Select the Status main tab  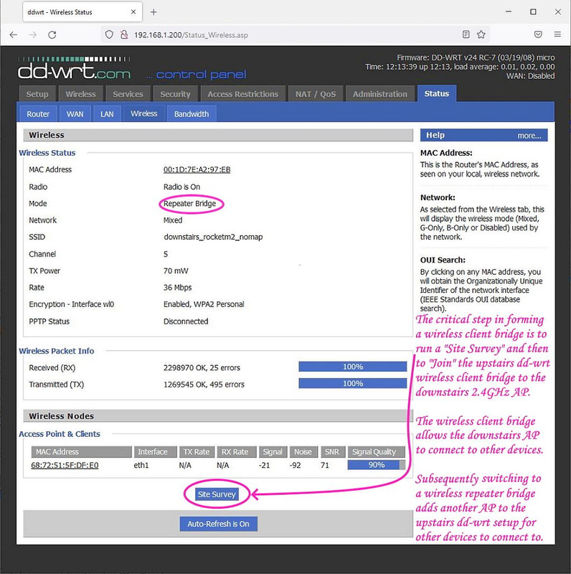[x=436, y=93]
